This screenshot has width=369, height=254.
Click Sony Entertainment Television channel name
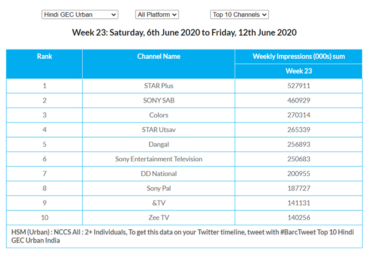point(159,159)
